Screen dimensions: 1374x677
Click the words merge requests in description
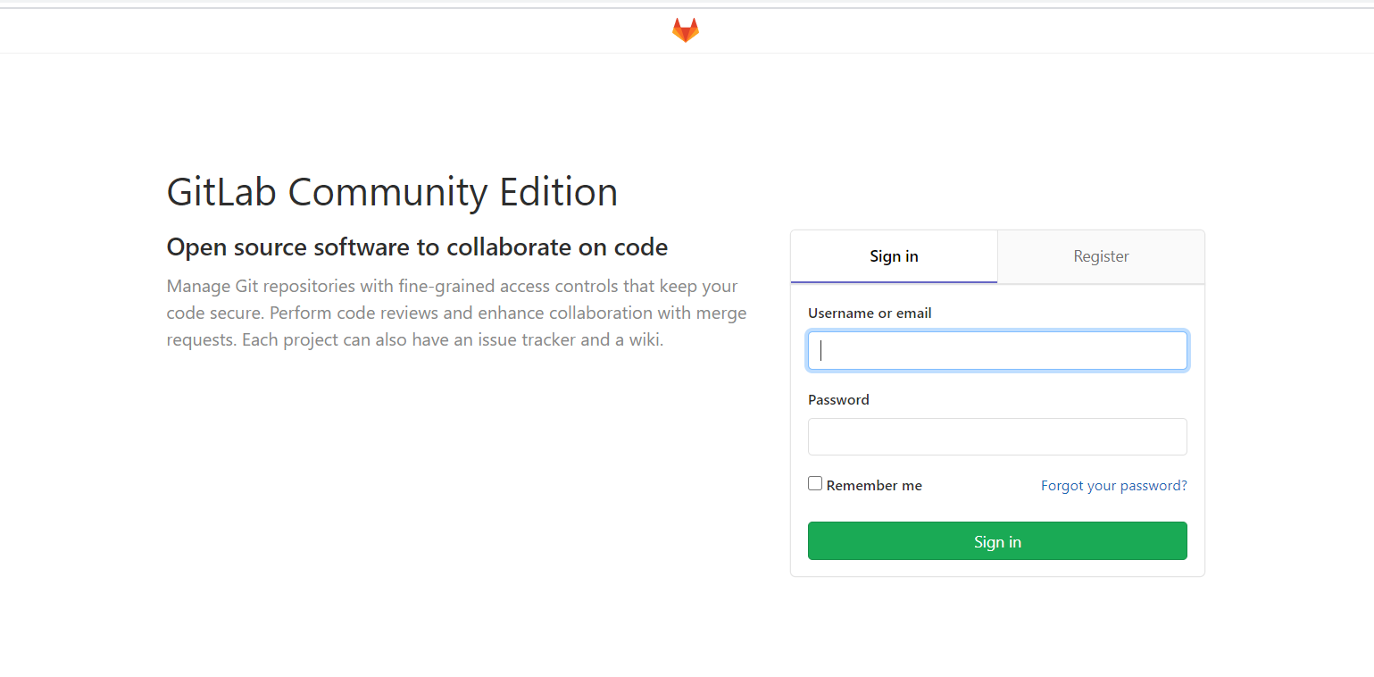[x=456, y=327]
